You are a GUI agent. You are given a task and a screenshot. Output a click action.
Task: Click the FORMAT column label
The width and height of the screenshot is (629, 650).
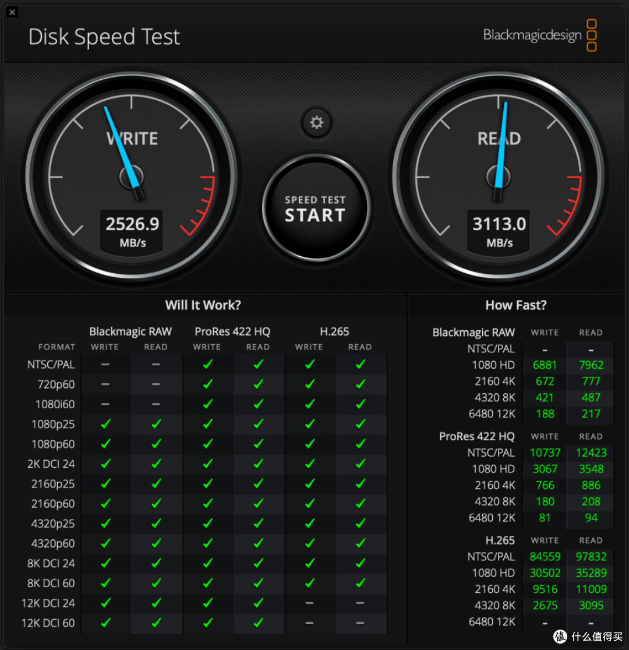click(57, 347)
